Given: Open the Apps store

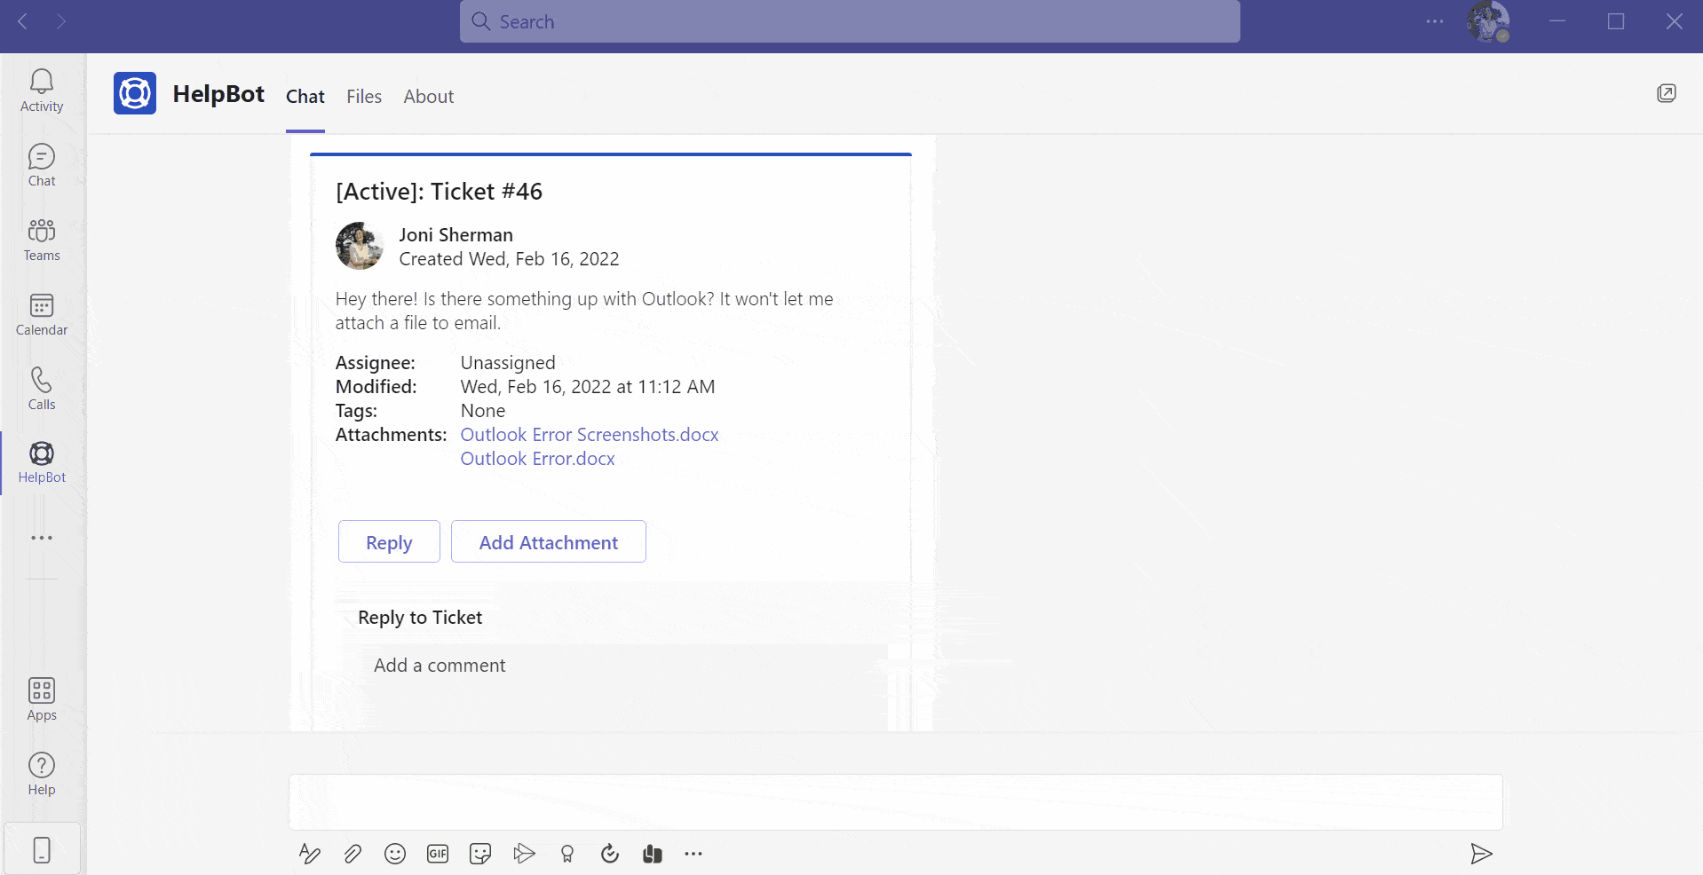Looking at the screenshot, I should coord(42,700).
